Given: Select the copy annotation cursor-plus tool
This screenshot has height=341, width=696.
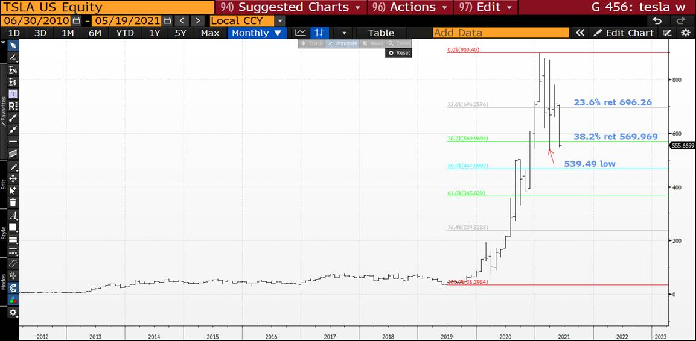Looking at the screenshot, I should click(13, 190).
